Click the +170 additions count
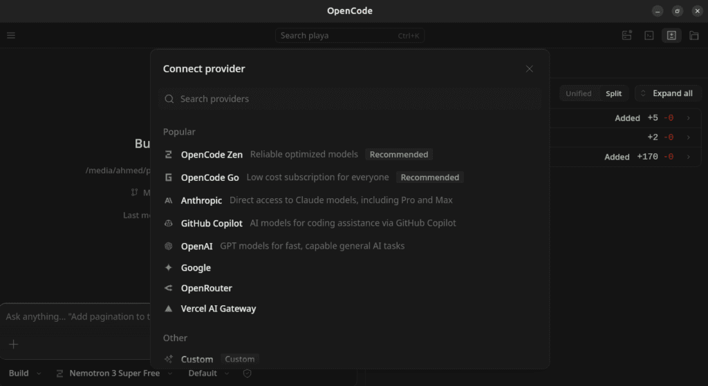This screenshot has height=386, width=708. 647,157
